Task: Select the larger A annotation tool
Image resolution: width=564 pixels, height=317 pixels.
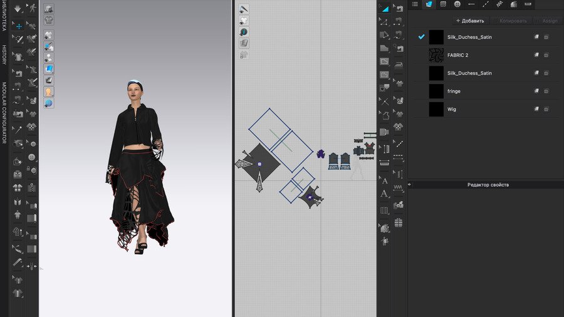Action: (384, 194)
